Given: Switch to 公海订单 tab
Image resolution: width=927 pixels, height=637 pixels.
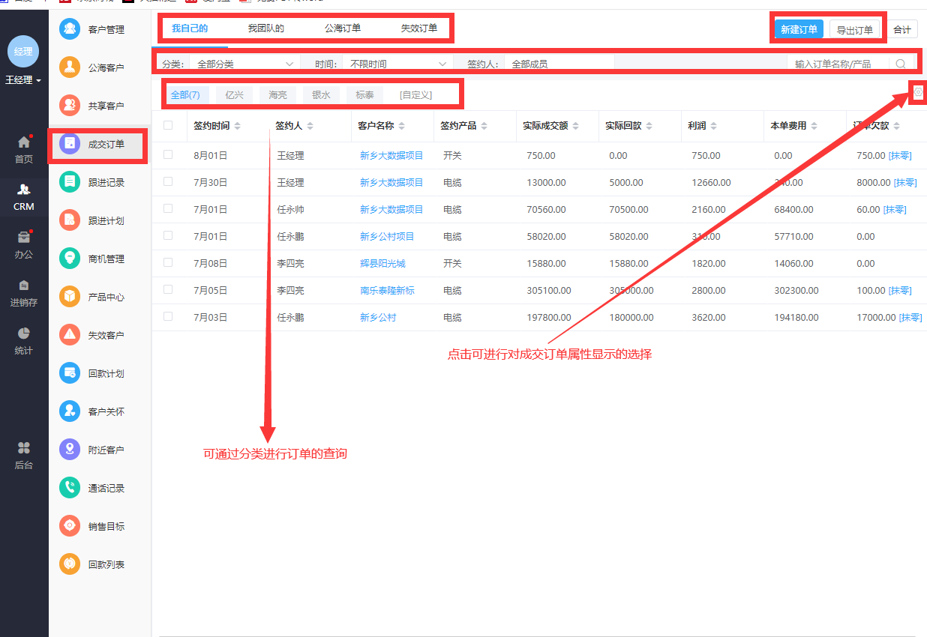Looking at the screenshot, I should [x=343, y=28].
